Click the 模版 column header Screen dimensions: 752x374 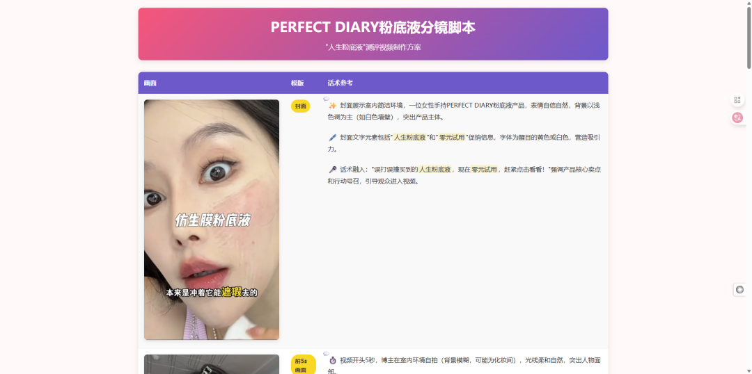click(x=297, y=83)
